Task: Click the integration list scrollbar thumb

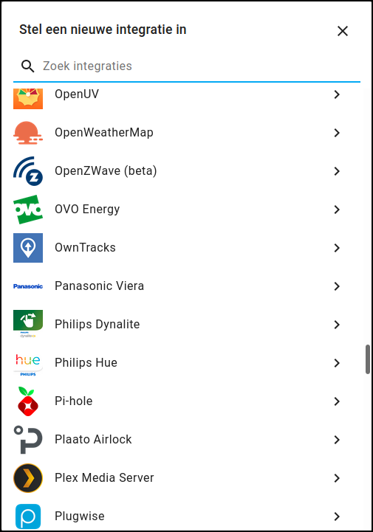Action: [x=368, y=359]
